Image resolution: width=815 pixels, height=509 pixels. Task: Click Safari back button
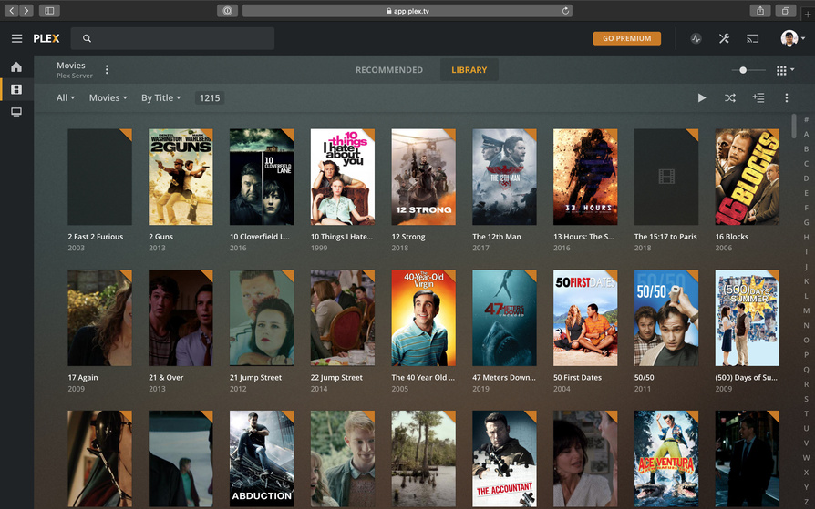12,10
